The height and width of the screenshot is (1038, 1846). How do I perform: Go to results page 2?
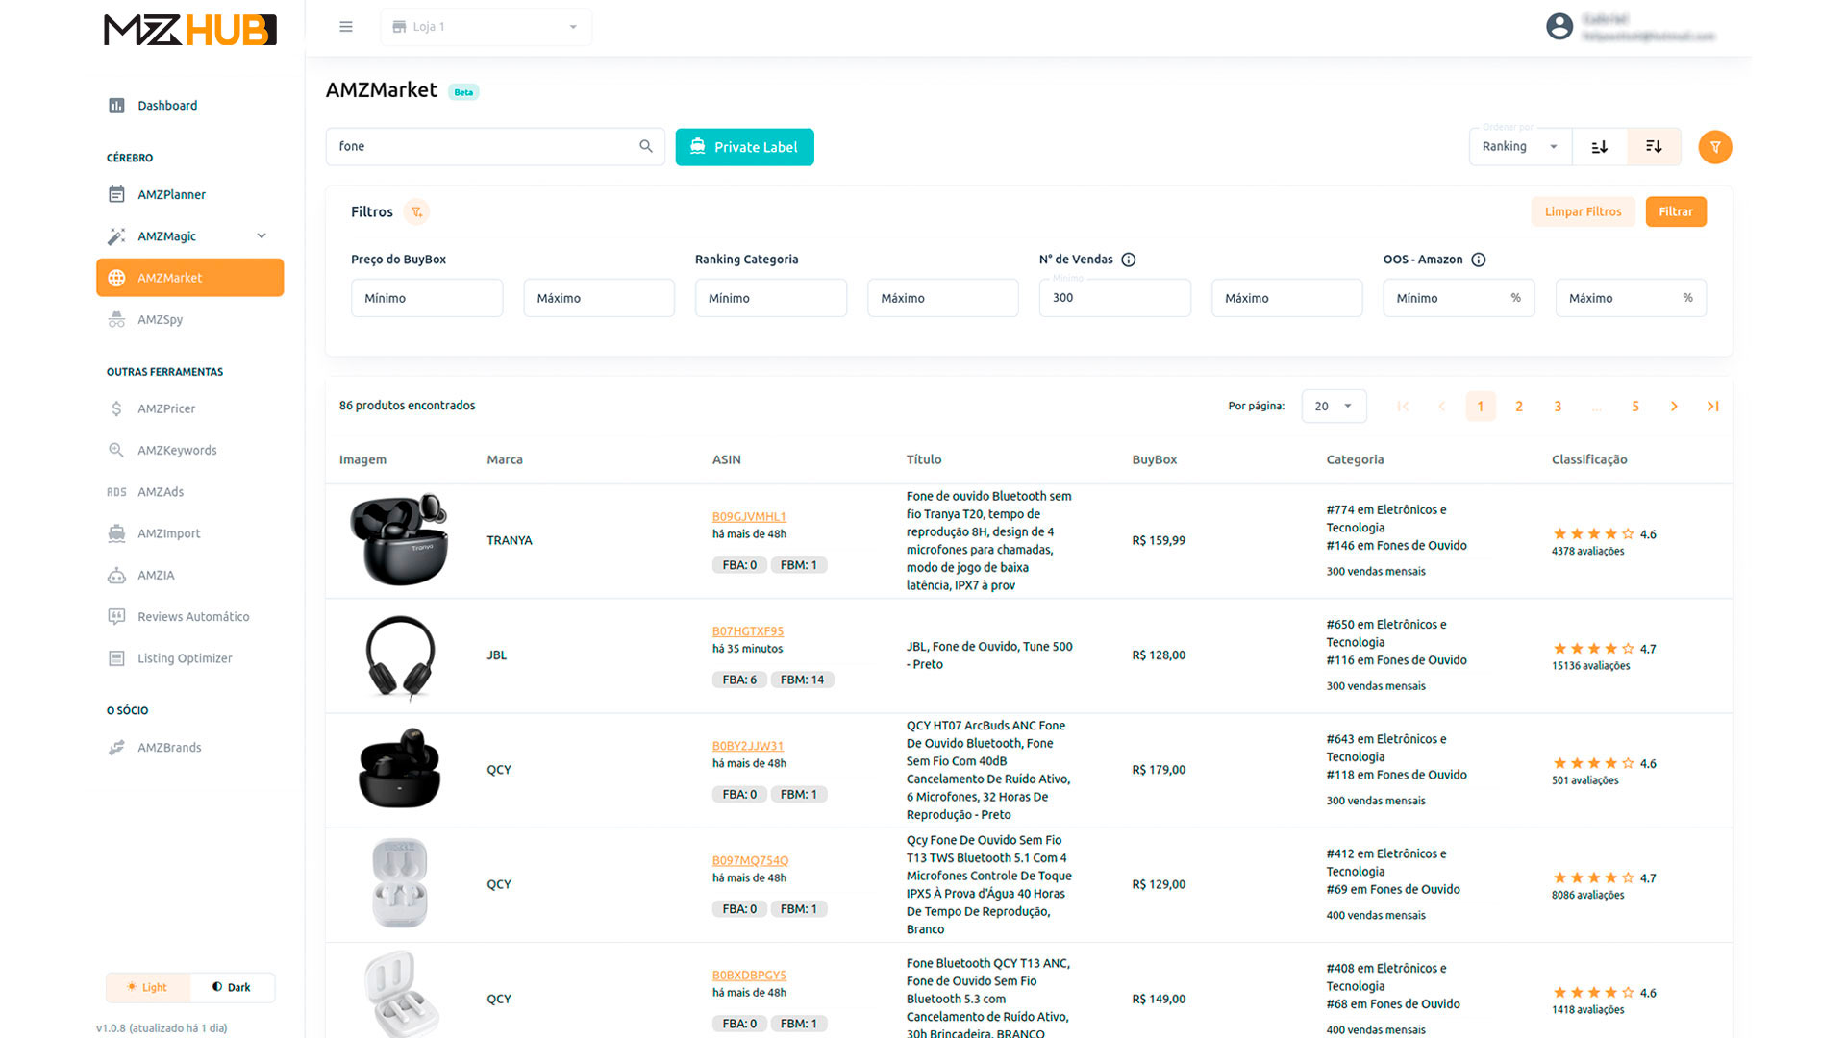coord(1519,407)
